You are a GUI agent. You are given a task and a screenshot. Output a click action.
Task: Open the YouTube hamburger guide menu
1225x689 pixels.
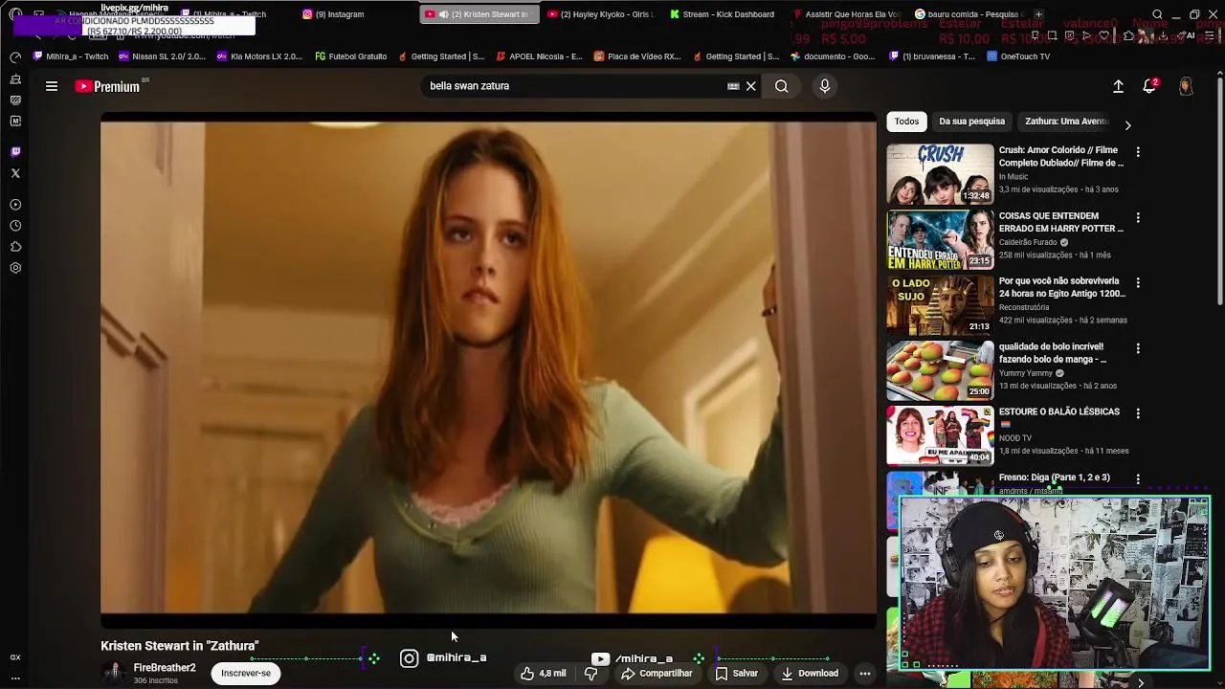[52, 86]
